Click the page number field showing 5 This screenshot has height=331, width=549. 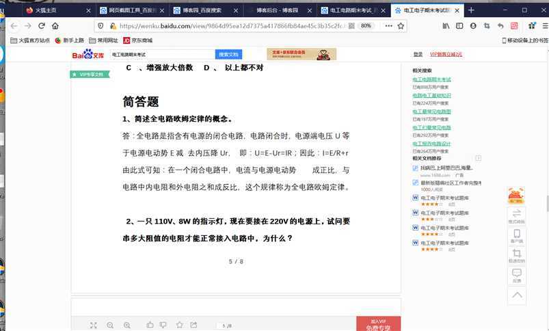click(x=224, y=326)
